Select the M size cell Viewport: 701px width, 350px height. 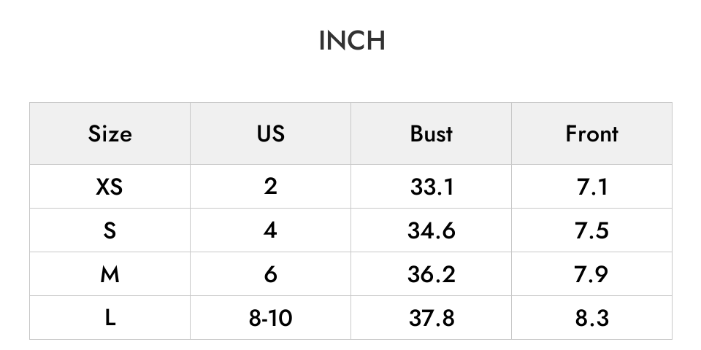point(110,273)
